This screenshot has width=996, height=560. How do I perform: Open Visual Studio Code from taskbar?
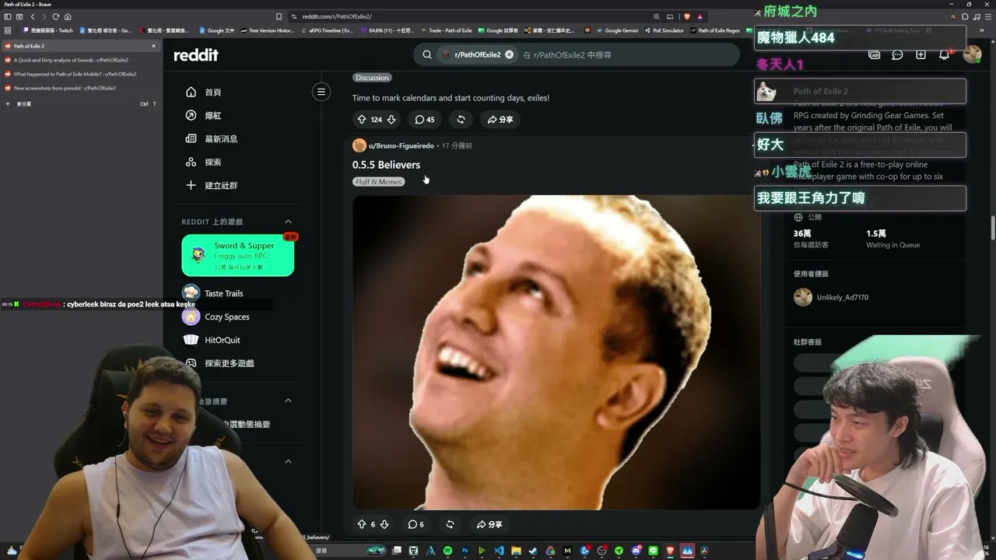499,551
